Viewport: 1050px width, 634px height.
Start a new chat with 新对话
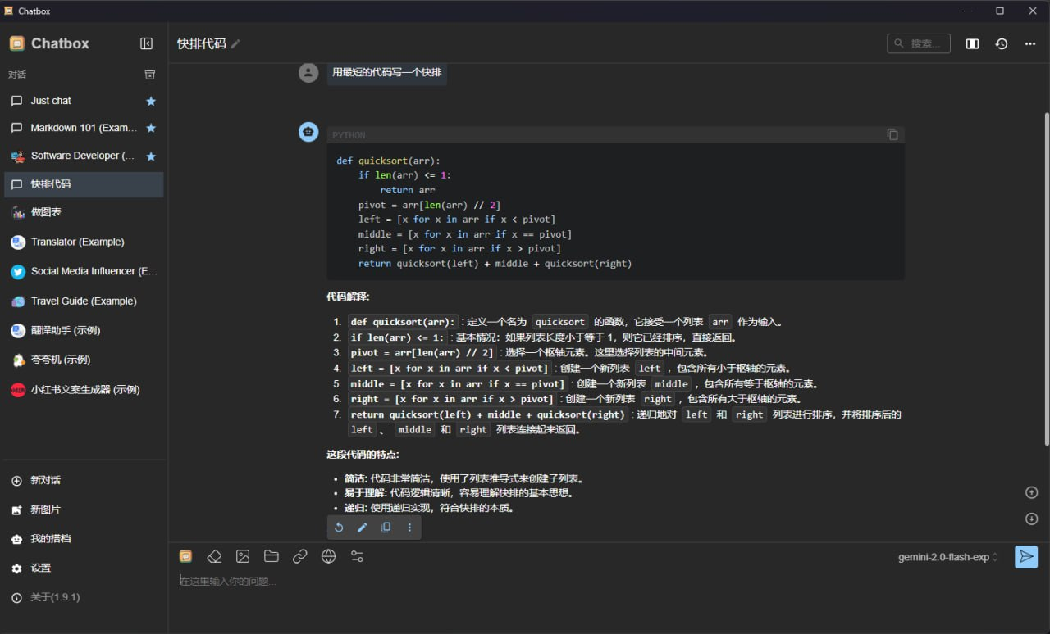pos(45,481)
